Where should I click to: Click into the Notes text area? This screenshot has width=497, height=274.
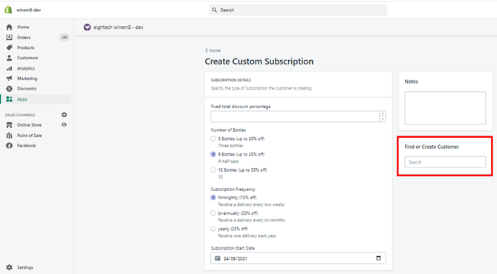click(445, 108)
